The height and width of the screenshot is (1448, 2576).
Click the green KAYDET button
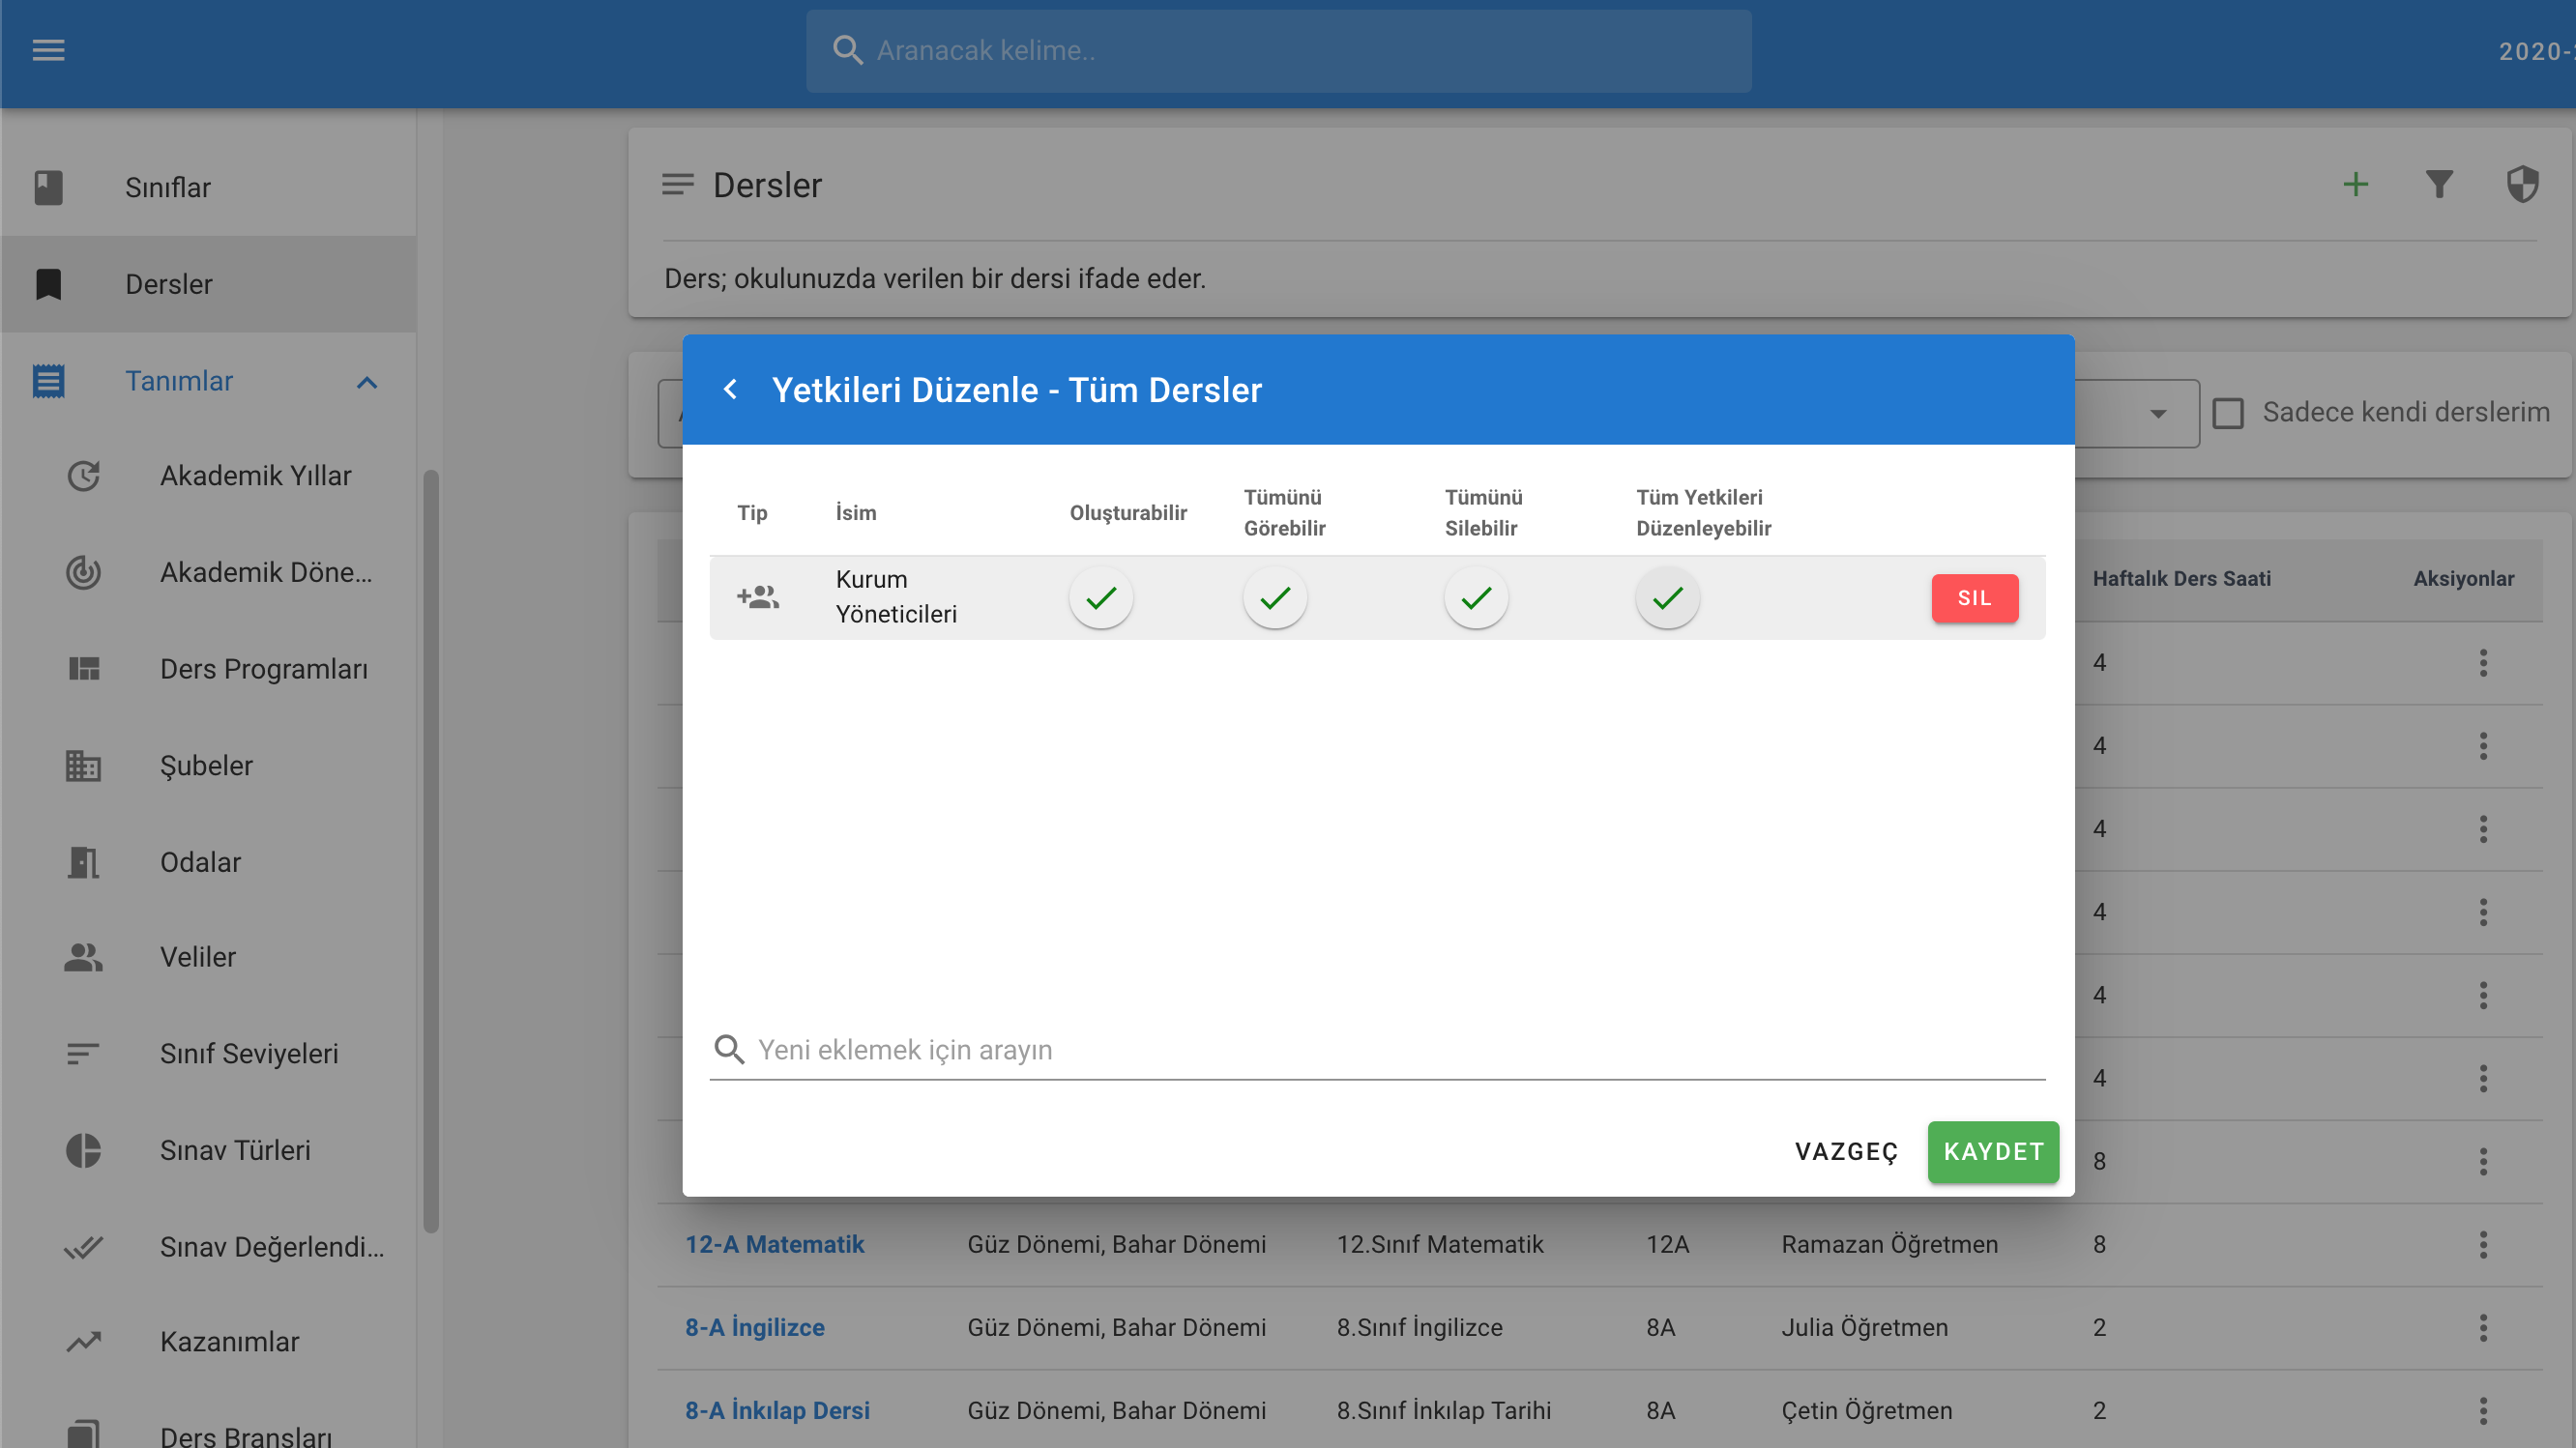click(1993, 1152)
